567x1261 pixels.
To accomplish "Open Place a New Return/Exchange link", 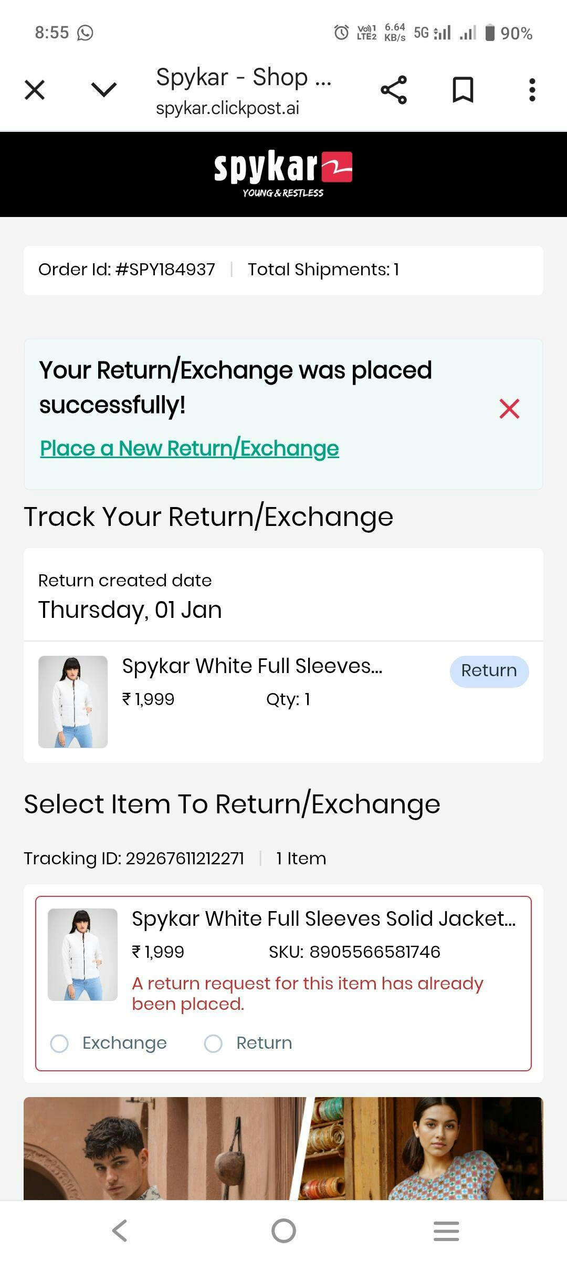I will tap(190, 449).
